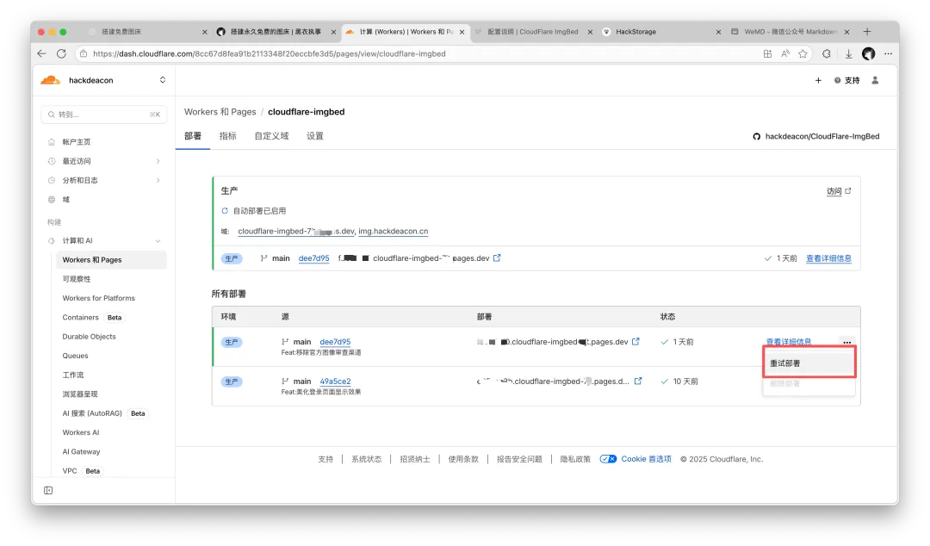Switch to the 配置说明 CloudFlare ImgBed tab
This screenshot has width=930, height=546.
(533, 32)
